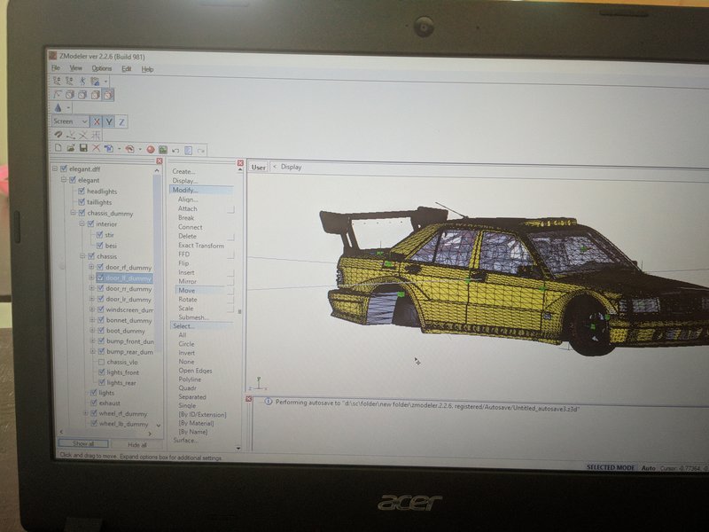Click the Open file folder icon
The image size is (709, 532).
click(x=71, y=148)
